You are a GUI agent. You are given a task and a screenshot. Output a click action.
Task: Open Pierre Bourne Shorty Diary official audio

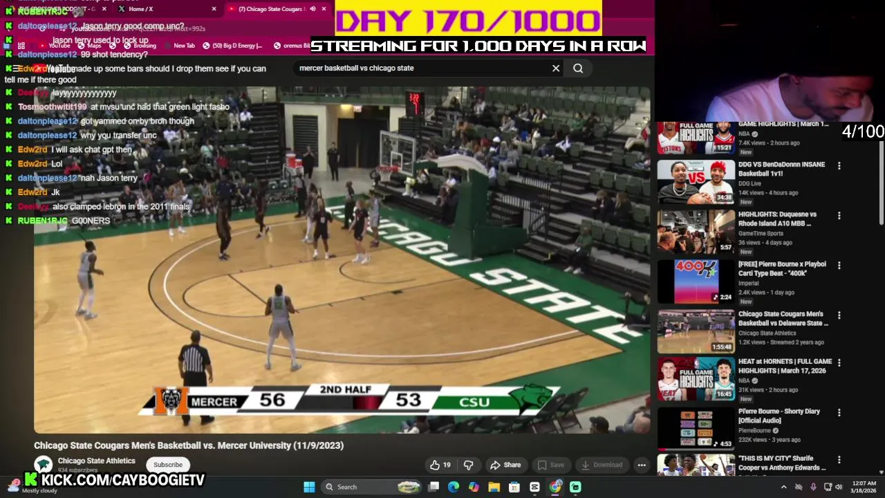pyautogui.click(x=779, y=416)
